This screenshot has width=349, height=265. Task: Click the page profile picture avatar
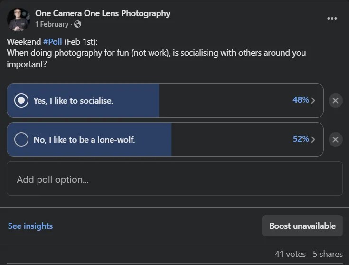(19, 19)
